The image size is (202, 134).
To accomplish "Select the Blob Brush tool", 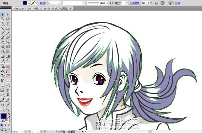I will [2, 37].
